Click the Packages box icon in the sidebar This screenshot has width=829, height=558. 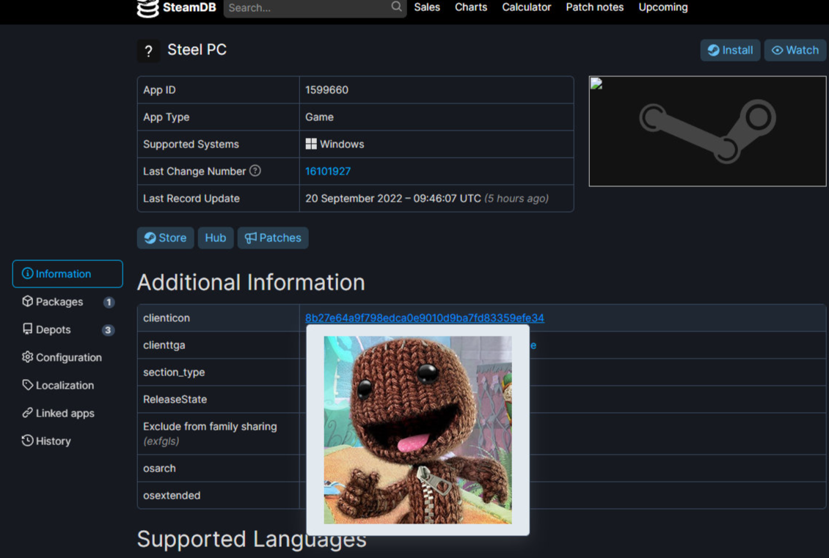[26, 301]
